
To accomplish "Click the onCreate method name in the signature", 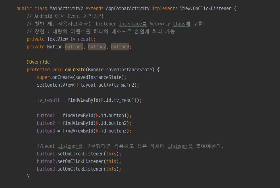I will 75,70.
